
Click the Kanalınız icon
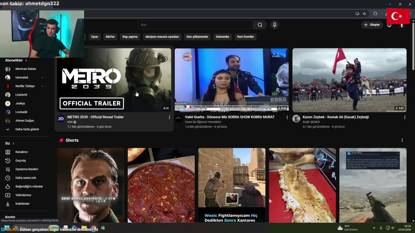tap(8, 152)
